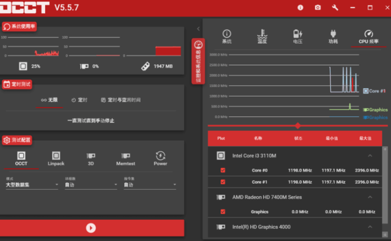Click Intel Core i3 3110M chip icon
The image size is (391, 241).
tap(221, 156)
